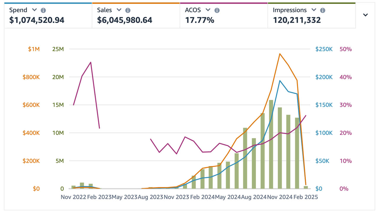Image resolution: width=380 pixels, height=213 pixels.
Task: Open the ACOS metric dropdown
Action: [x=208, y=10]
